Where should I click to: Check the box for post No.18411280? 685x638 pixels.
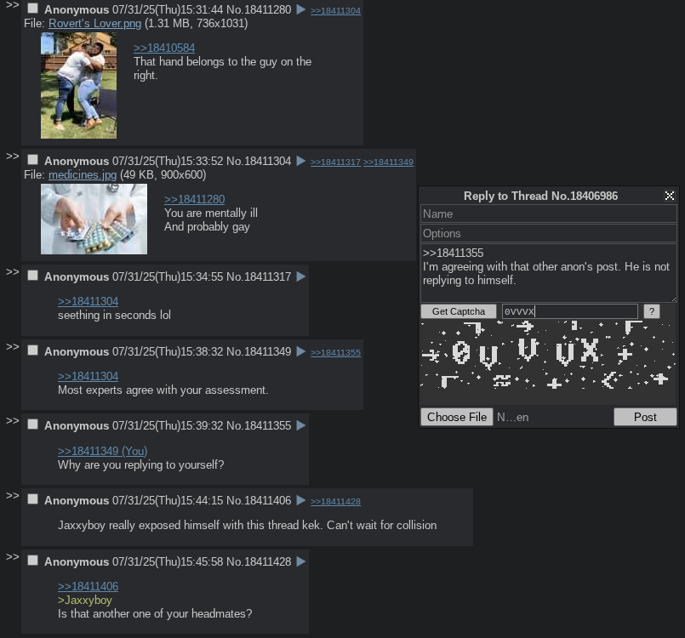(x=33, y=9)
